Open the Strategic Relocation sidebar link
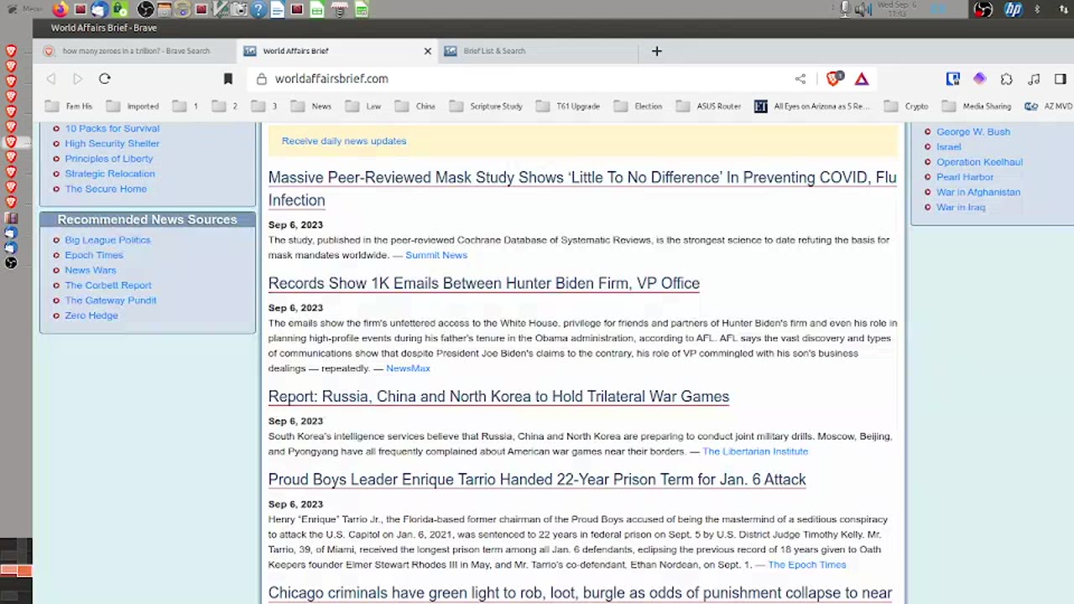This screenshot has height=604, width=1074. coord(110,174)
